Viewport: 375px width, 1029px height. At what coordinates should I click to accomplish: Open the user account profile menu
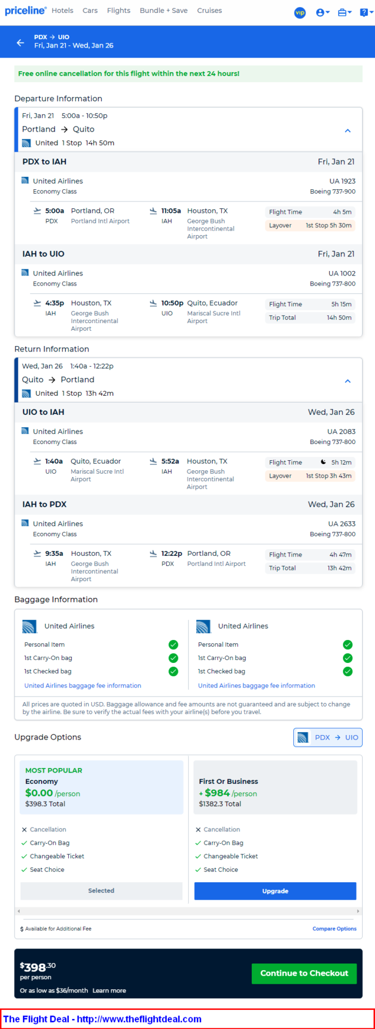tap(322, 12)
